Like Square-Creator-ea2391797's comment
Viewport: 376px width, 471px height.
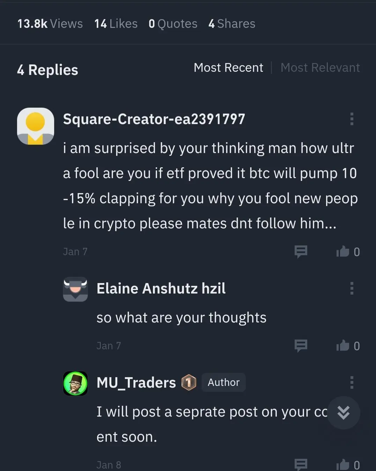[x=343, y=251]
